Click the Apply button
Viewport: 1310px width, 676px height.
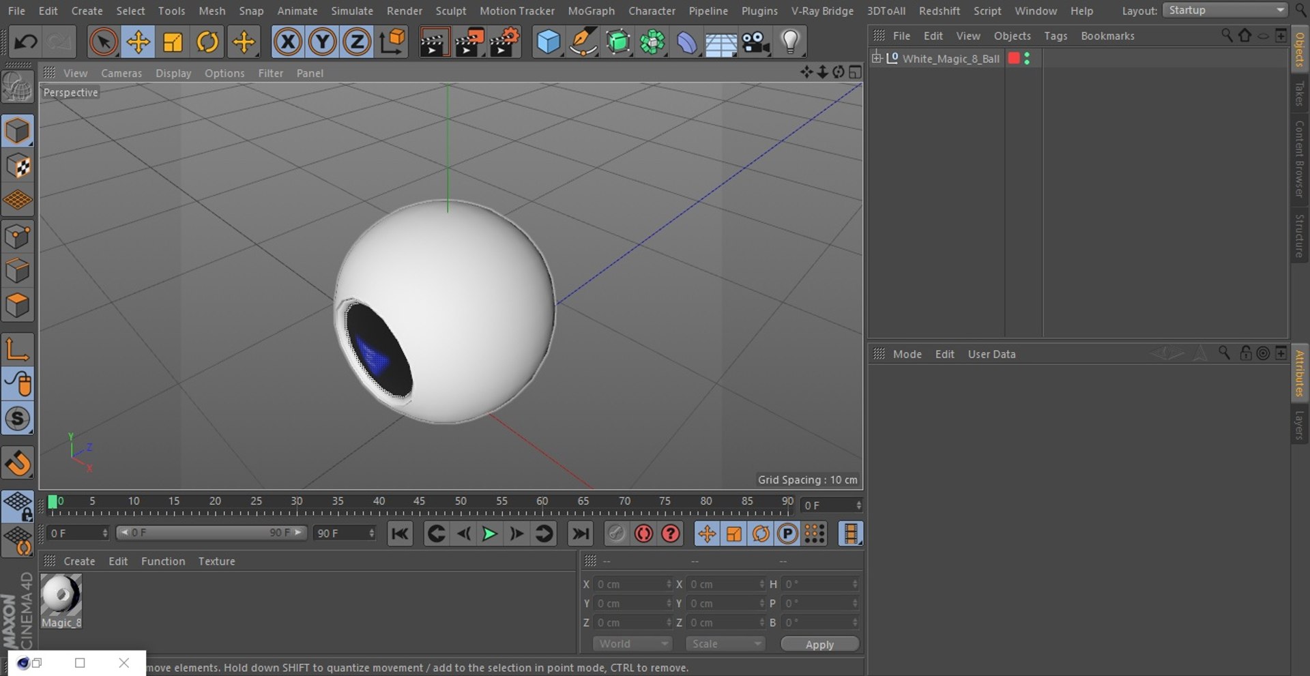tap(819, 645)
